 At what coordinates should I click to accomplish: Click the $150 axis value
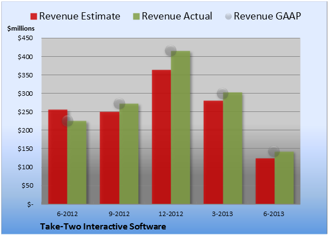(x=25, y=149)
